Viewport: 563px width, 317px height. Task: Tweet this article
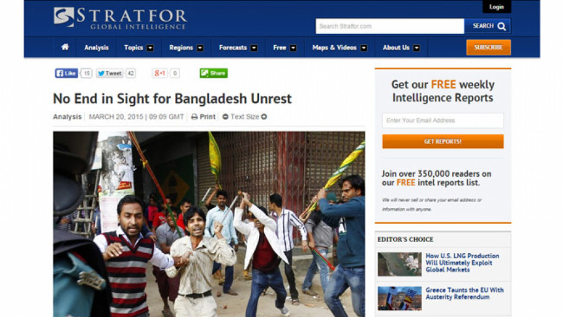110,73
